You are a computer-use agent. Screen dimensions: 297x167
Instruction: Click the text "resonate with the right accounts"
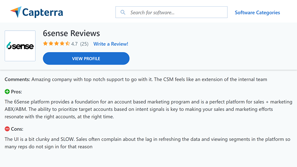point(40,117)
